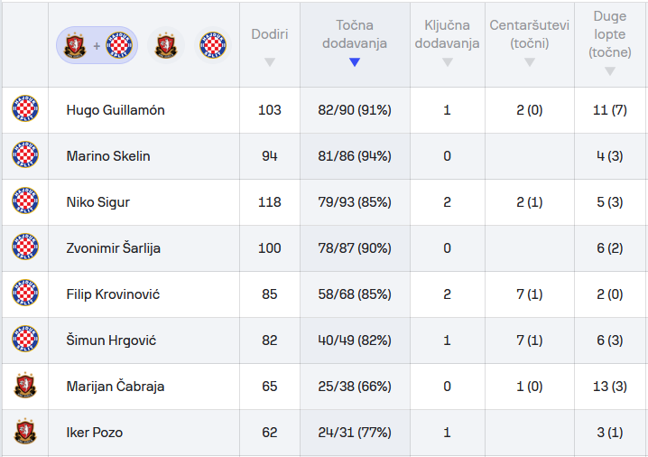The image size is (648, 457).
Task: Click team crest next to Marino Skelin
Action: coord(24,156)
